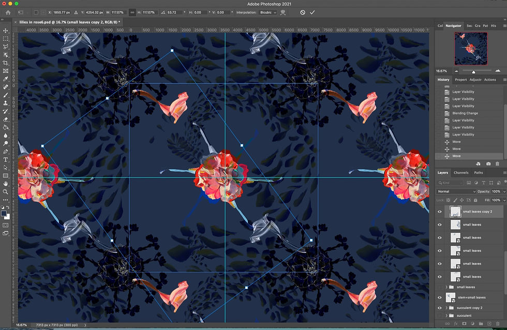Hide the stem+small leaves layer

coord(440,297)
